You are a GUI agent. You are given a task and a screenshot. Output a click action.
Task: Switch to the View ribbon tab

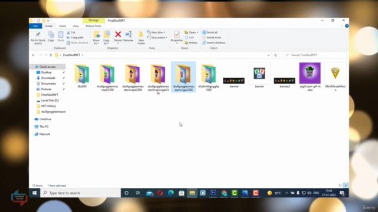pos(76,26)
